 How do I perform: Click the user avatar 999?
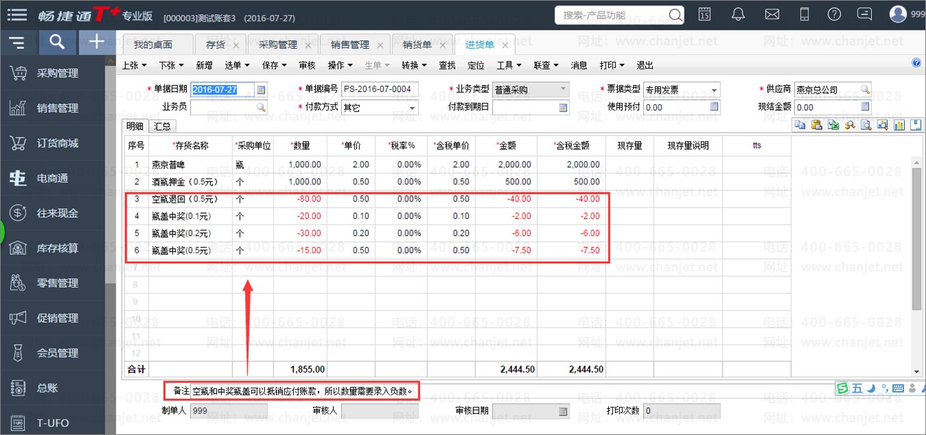[898, 14]
